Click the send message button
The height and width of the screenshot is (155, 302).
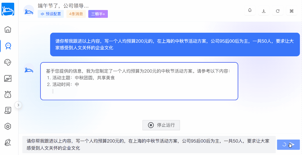click(288, 145)
